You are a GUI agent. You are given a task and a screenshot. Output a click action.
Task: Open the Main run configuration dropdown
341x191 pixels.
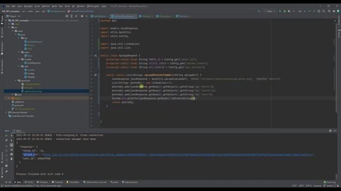pos(270,11)
